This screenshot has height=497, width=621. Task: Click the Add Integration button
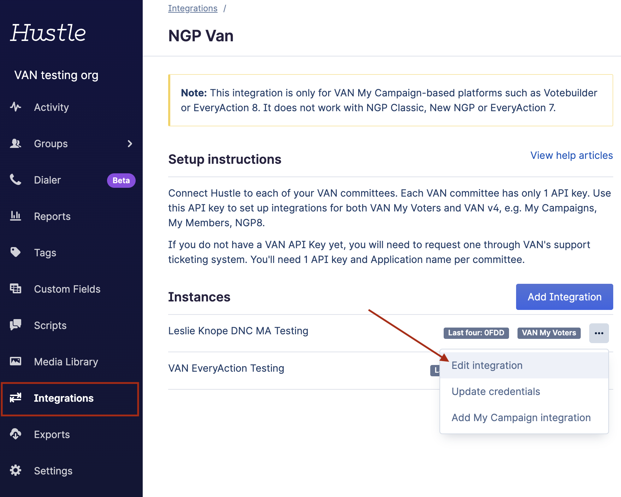point(564,297)
